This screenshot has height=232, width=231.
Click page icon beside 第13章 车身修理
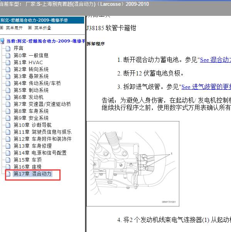coord(8,146)
